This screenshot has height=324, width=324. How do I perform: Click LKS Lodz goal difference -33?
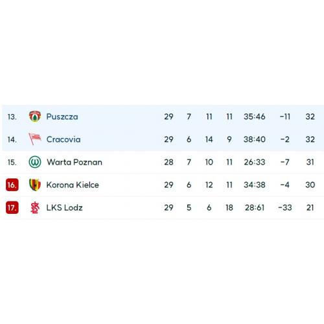tap(285, 207)
